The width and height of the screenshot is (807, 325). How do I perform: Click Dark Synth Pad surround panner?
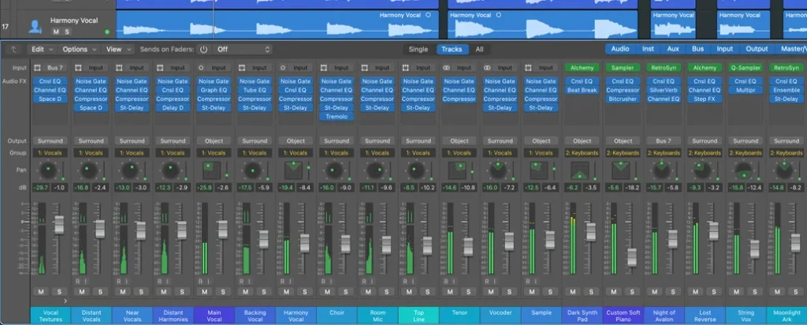[x=579, y=170]
